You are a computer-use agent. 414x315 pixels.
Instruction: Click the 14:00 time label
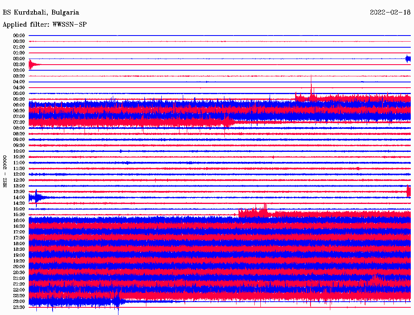[x=19, y=197]
